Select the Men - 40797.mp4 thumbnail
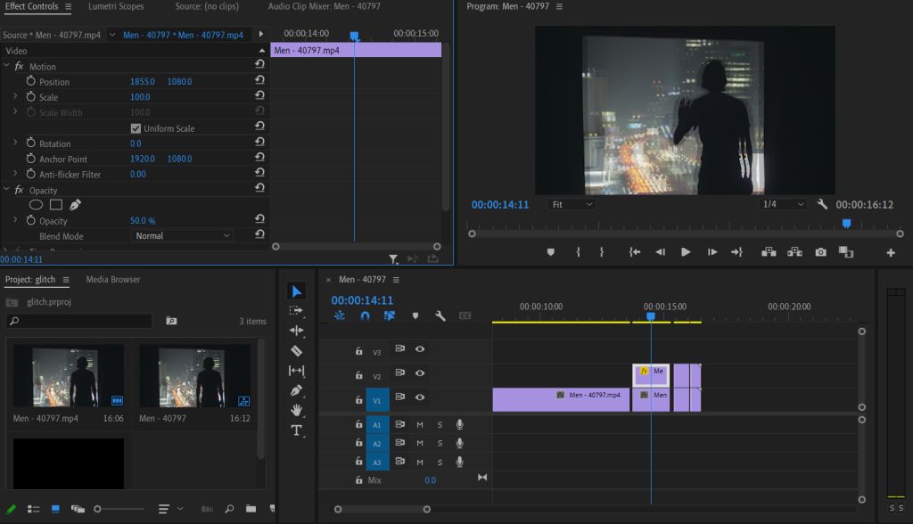Image resolution: width=913 pixels, height=524 pixels. [x=69, y=377]
